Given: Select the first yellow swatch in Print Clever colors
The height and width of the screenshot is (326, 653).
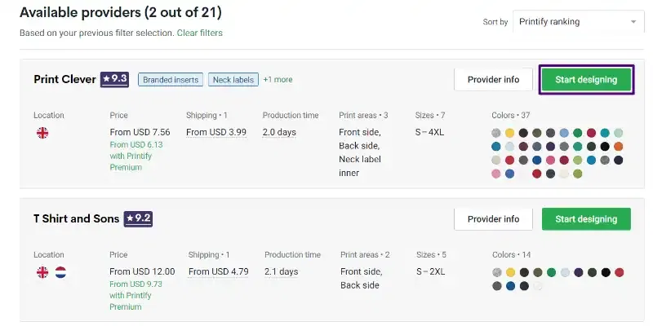Looking at the screenshot, I should coord(510,133).
